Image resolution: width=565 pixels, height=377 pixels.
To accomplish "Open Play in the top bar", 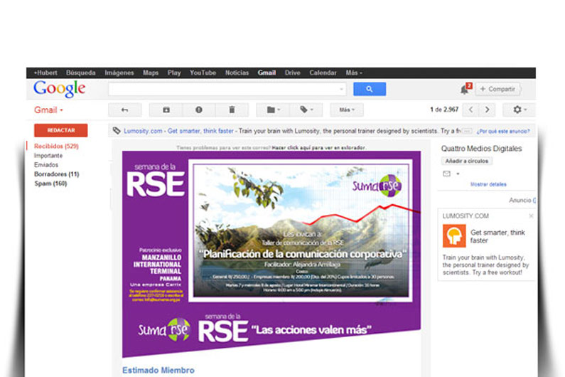I will (174, 73).
